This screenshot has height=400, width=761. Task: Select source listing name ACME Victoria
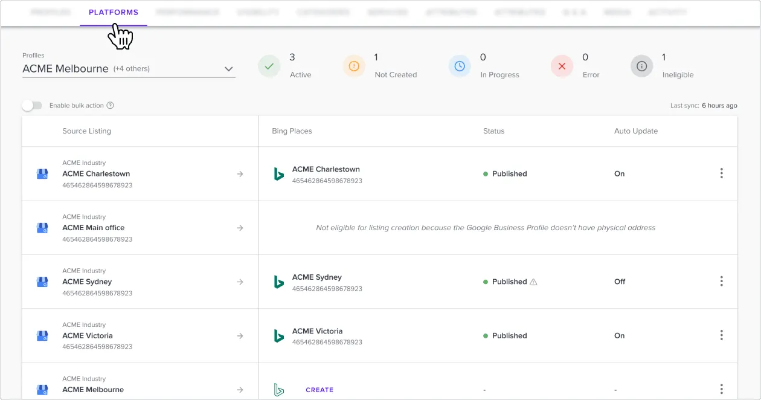point(88,335)
